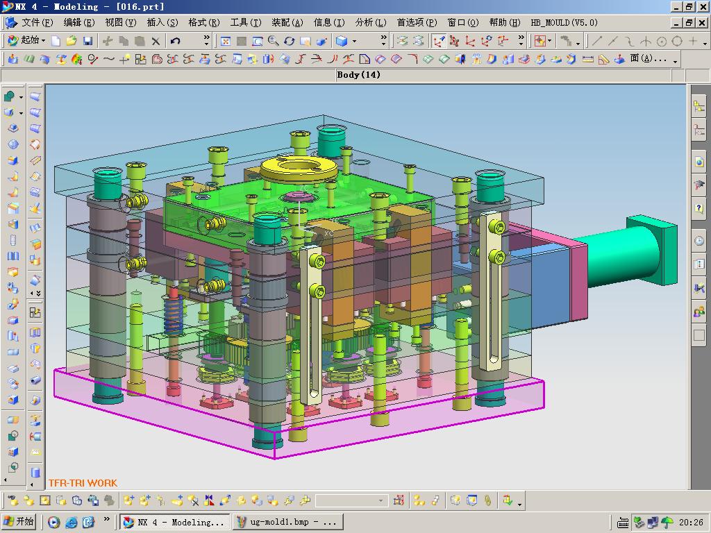Toggle the shaded rendering style cube
Screen dimensions: 711x533
[341, 41]
